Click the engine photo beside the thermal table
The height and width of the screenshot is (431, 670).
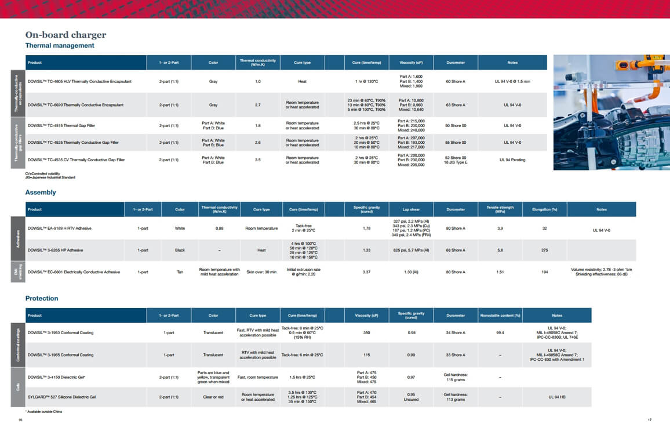(x=611, y=112)
